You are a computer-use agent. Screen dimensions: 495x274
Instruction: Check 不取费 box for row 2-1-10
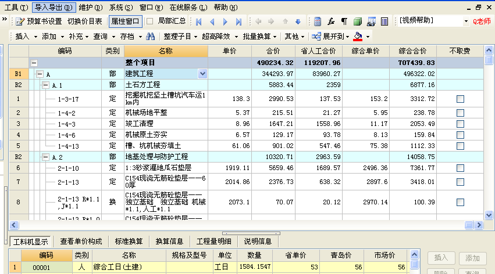(x=460, y=168)
